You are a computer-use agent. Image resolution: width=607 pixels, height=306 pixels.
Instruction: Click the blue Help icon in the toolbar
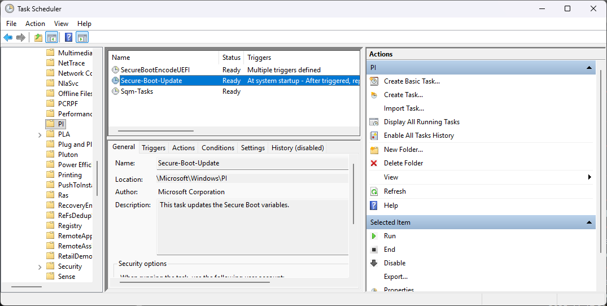(68, 38)
